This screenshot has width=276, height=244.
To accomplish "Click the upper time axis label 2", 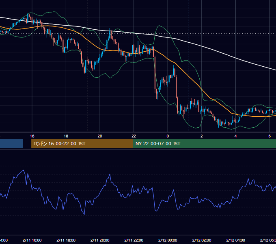I will [x=202, y=136].
